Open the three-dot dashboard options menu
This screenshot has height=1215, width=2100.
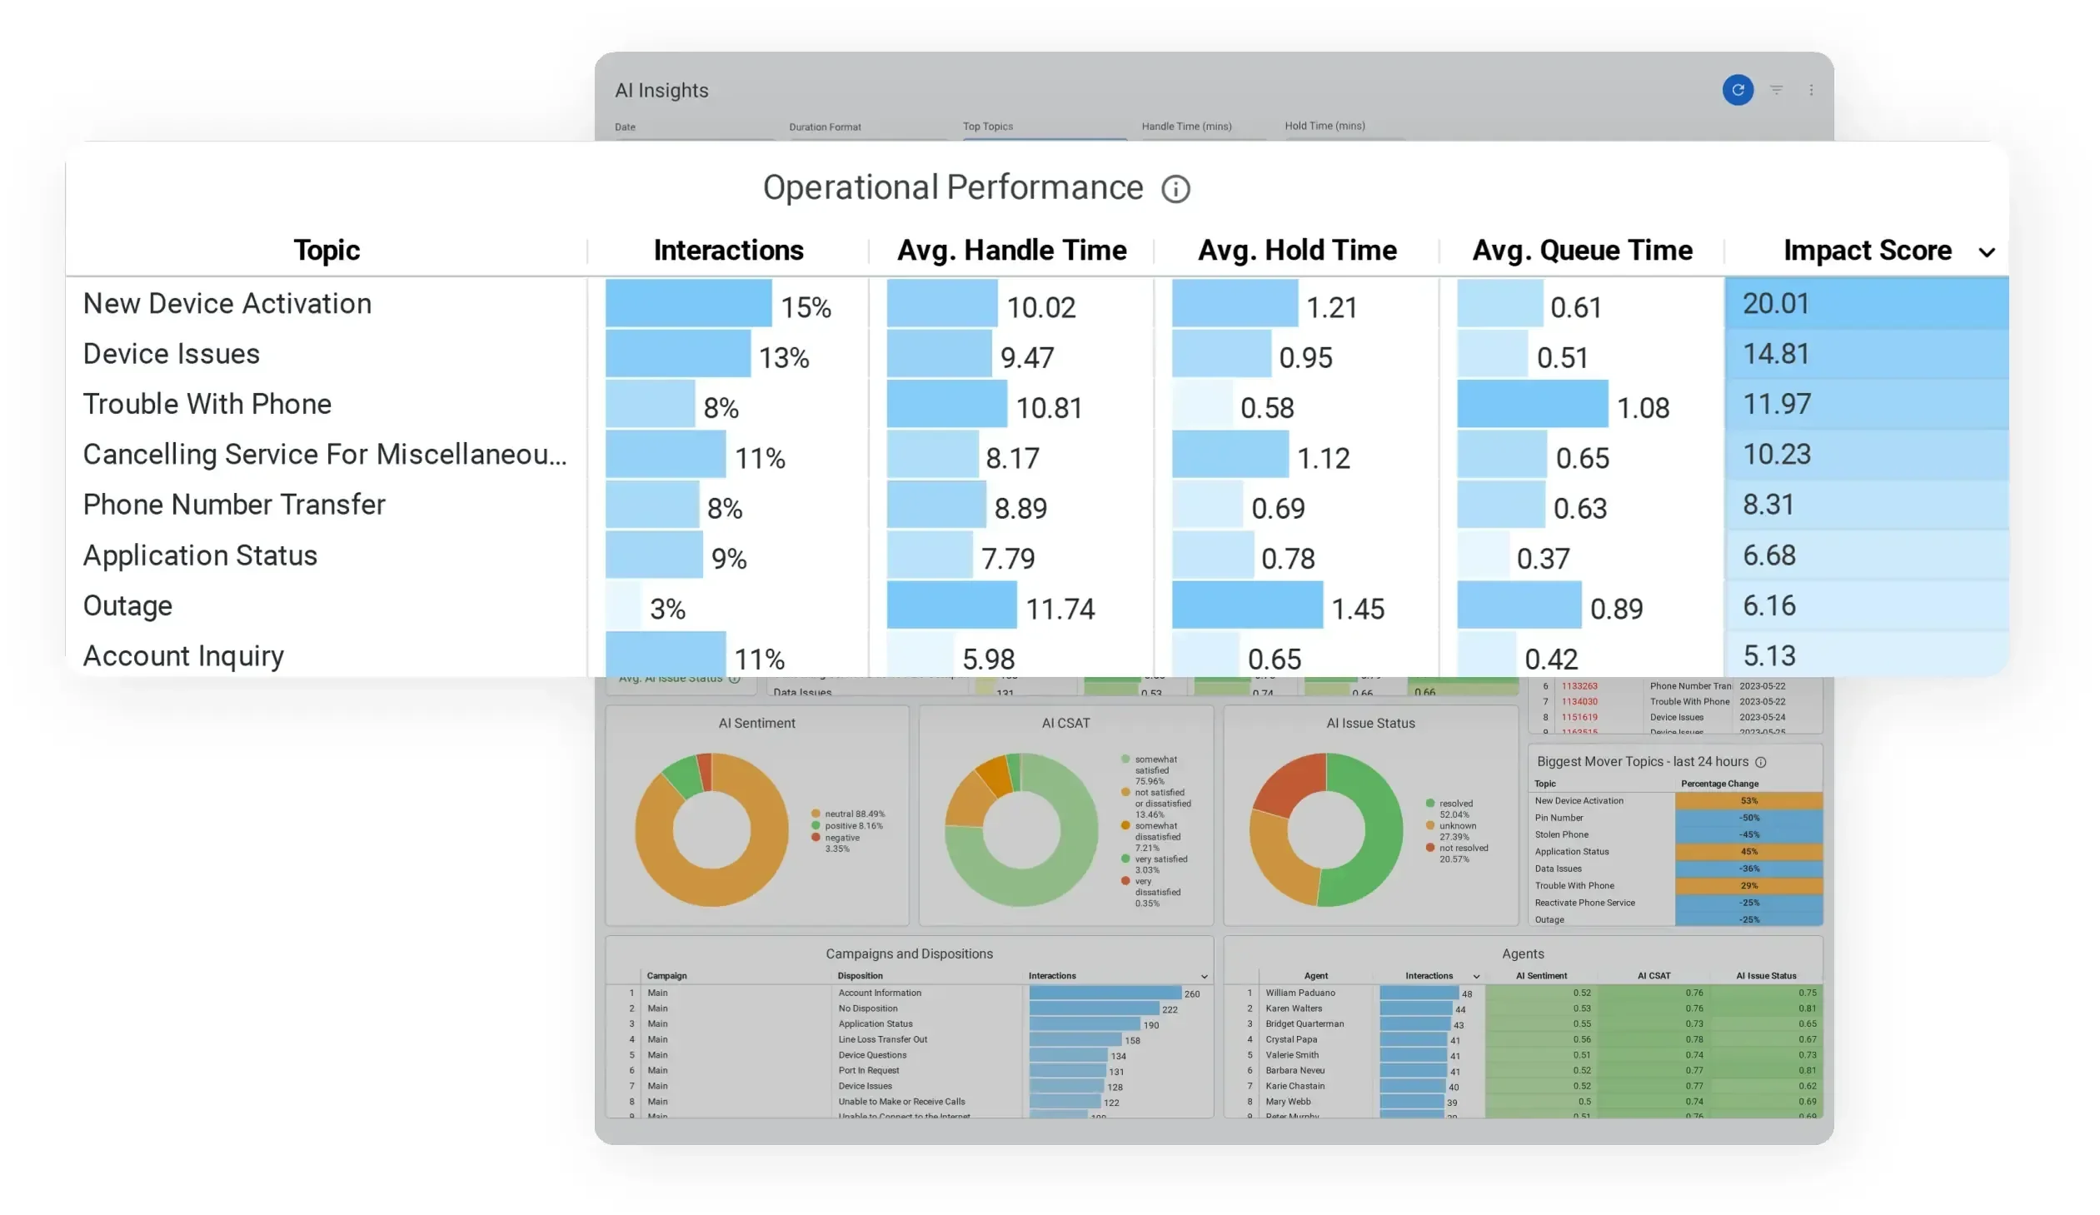[x=1811, y=90]
